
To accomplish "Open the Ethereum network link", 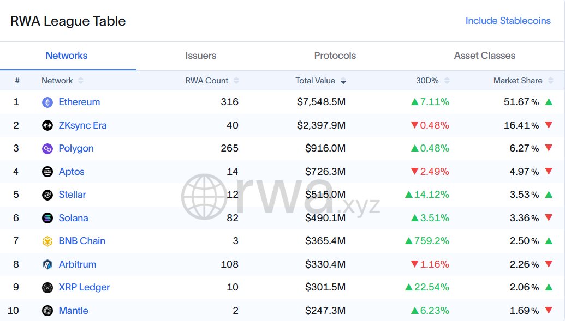I will click(79, 102).
